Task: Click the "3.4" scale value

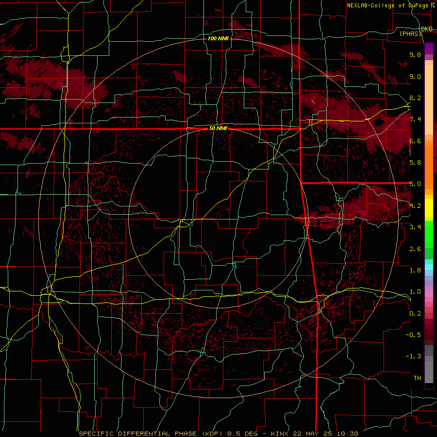Action: (x=415, y=227)
